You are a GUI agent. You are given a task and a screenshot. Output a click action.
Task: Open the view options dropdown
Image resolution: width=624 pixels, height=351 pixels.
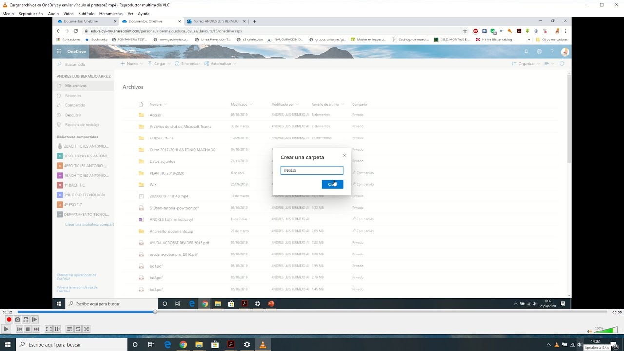tap(549, 64)
